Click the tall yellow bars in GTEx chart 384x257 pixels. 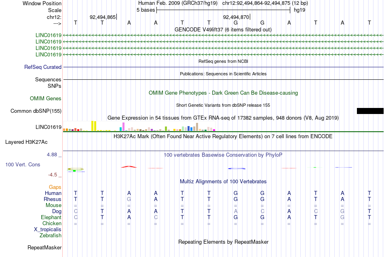coord(93,126)
